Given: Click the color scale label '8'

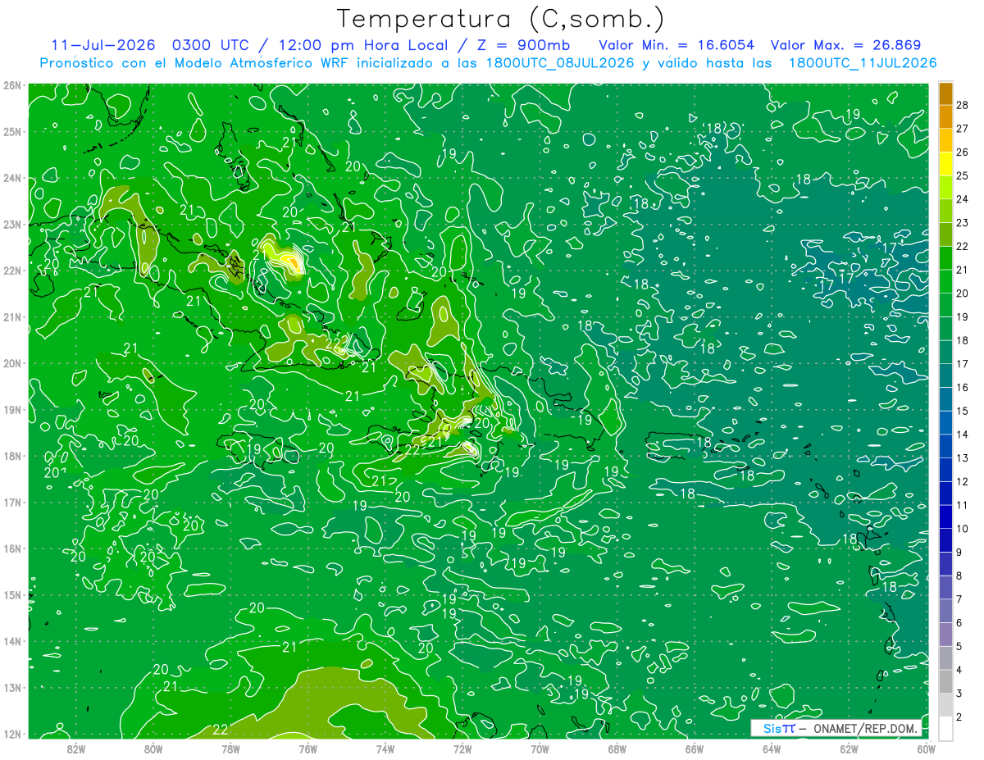Looking at the screenshot, I should coord(960,576).
